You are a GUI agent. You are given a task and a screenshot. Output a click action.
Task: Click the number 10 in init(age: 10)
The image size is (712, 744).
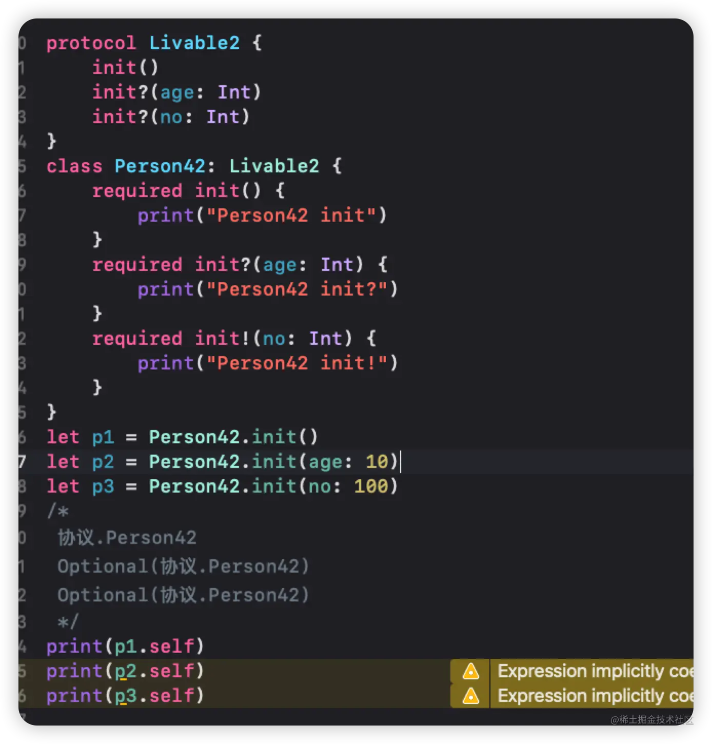377,462
